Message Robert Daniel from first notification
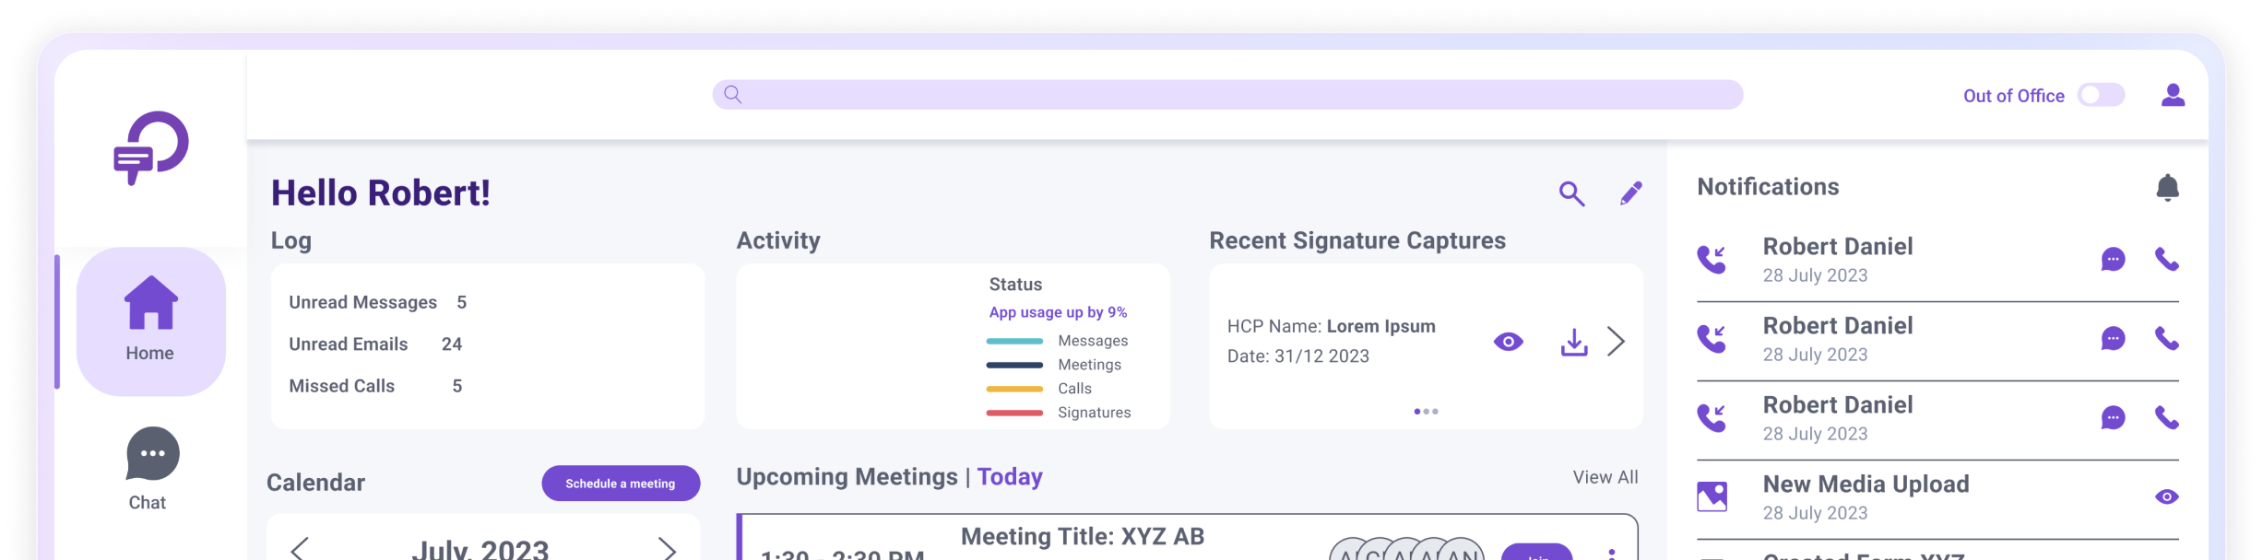Image resolution: width=2263 pixels, height=560 pixels. (x=2113, y=260)
